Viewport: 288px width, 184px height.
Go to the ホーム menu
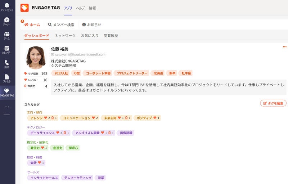[32, 24]
